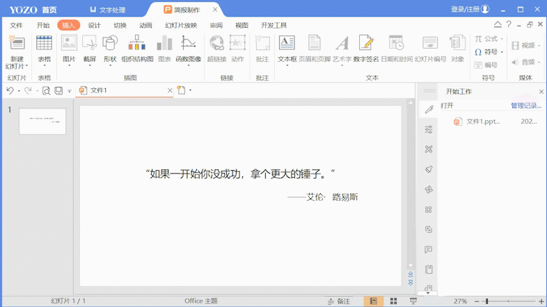The image size is (547, 307).
Task: Expand the New Slide dropdown arrow
Action: [26, 66]
